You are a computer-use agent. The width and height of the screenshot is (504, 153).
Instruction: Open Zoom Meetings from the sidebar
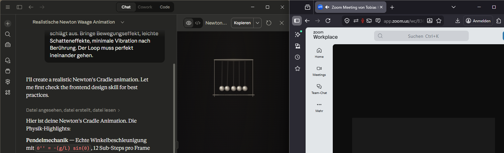[319, 71]
